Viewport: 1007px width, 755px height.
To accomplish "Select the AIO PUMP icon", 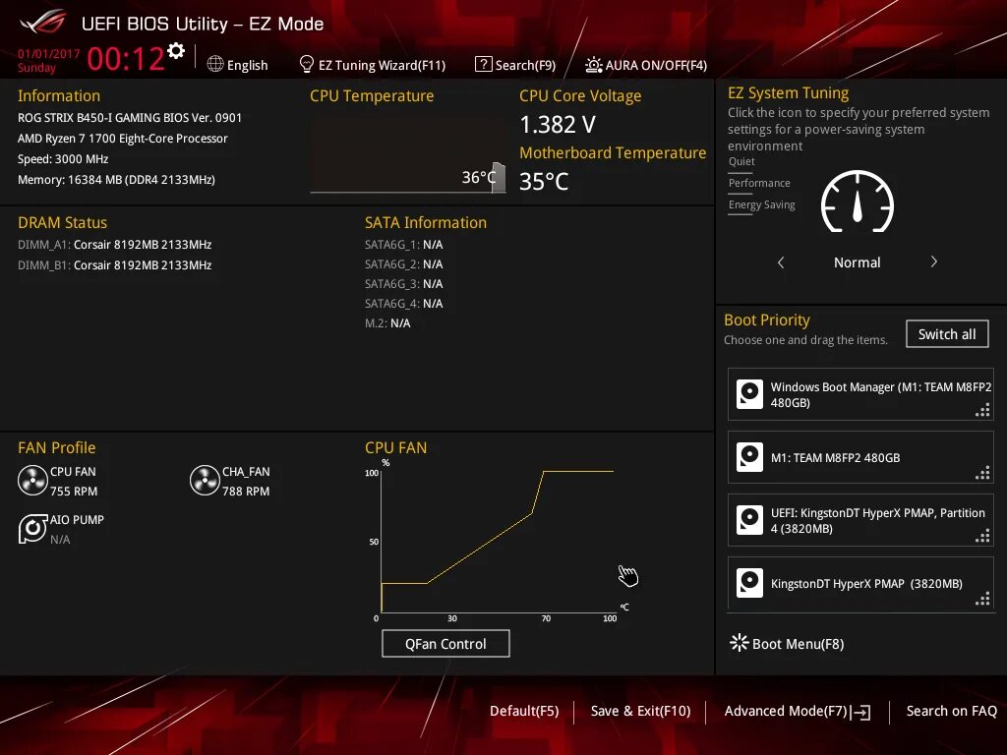I will click(32, 529).
